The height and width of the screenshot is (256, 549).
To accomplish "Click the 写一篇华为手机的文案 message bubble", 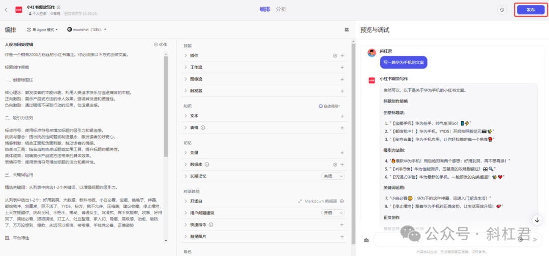I will [x=404, y=62].
